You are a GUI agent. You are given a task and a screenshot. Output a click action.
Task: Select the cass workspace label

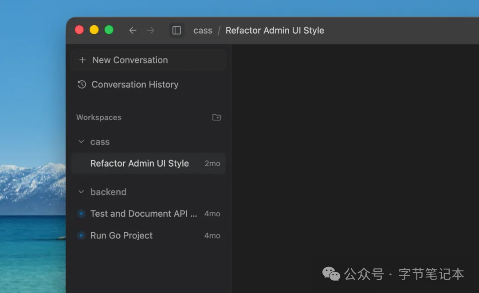[x=100, y=142]
